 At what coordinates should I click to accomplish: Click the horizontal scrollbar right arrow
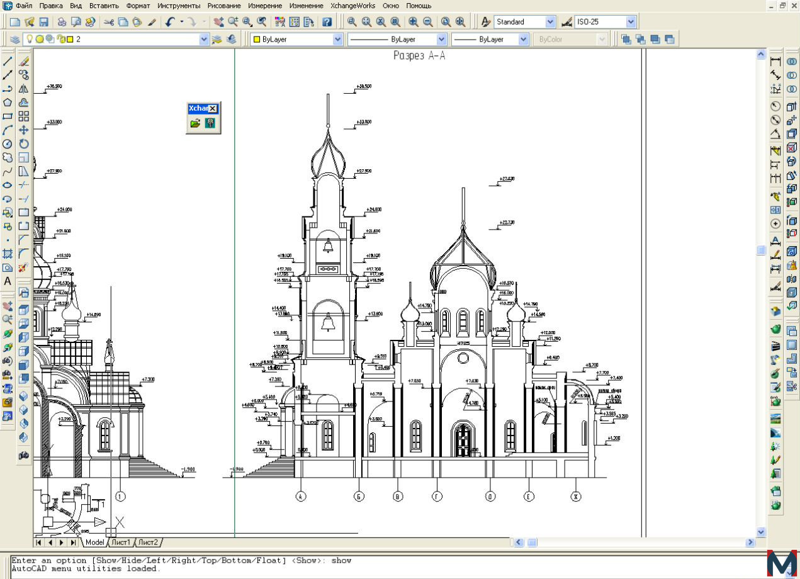pos(750,542)
